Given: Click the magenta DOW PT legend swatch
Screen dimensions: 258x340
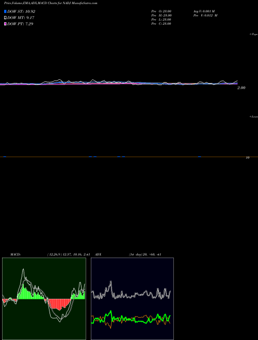Looking at the screenshot, I should click(x=5, y=24).
